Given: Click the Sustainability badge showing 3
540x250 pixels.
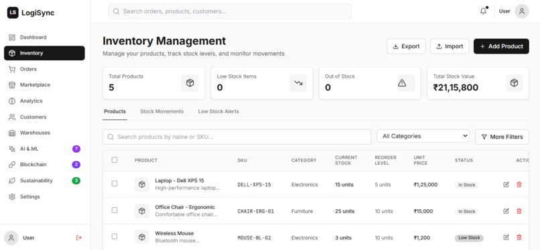Looking at the screenshot, I should (76, 180).
